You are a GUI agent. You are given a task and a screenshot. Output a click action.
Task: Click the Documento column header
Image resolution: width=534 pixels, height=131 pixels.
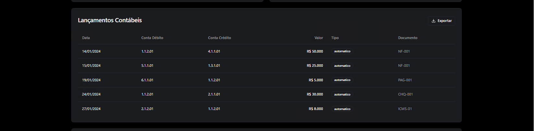(408, 38)
